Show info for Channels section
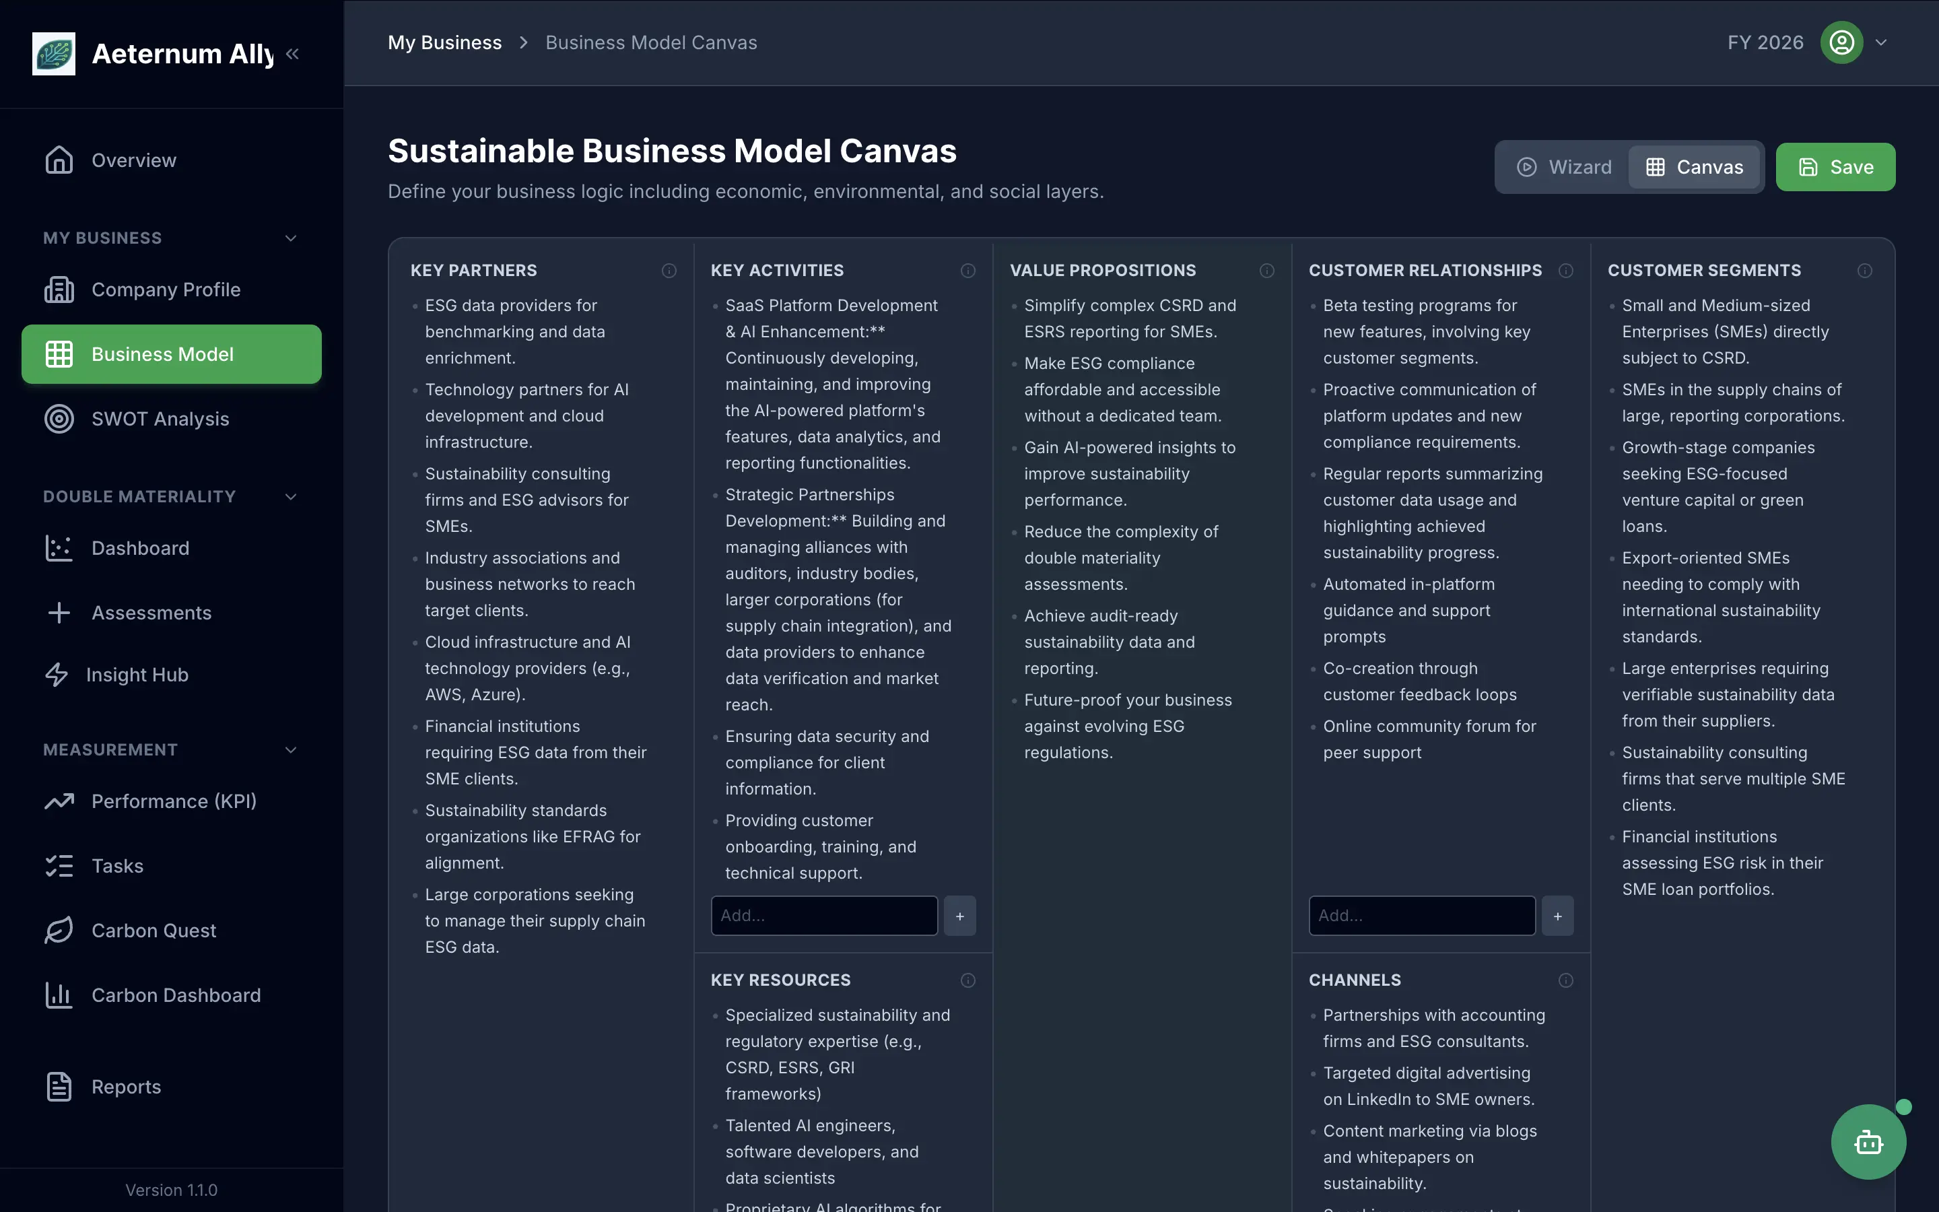This screenshot has height=1212, width=1939. click(x=1565, y=980)
